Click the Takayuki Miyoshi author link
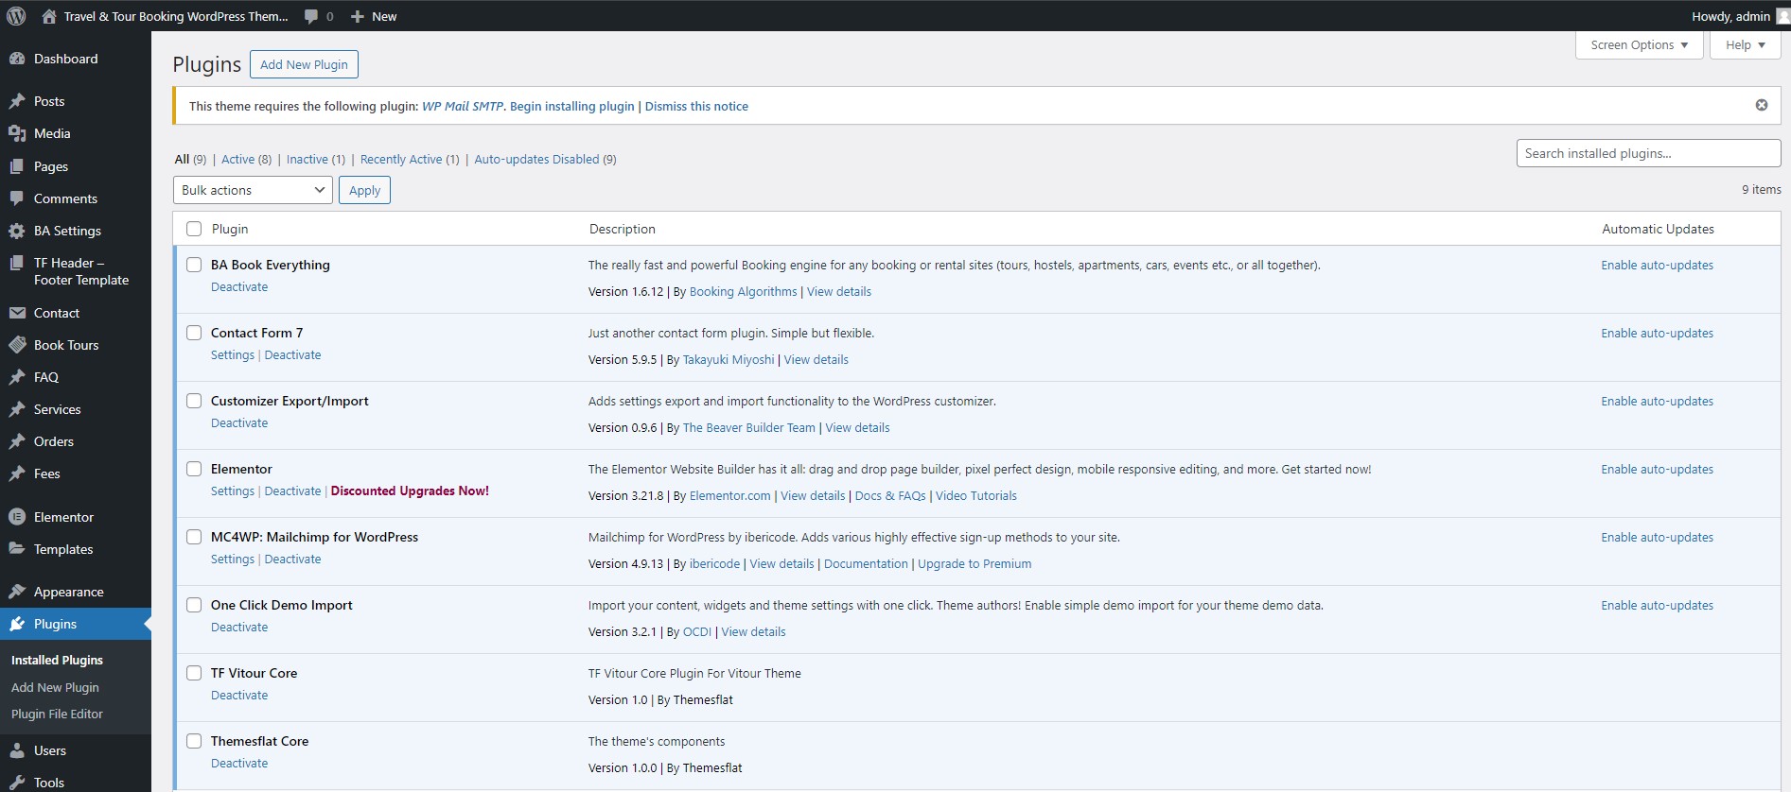The height and width of the screenshot is (792, 1791). coord(729,359)
